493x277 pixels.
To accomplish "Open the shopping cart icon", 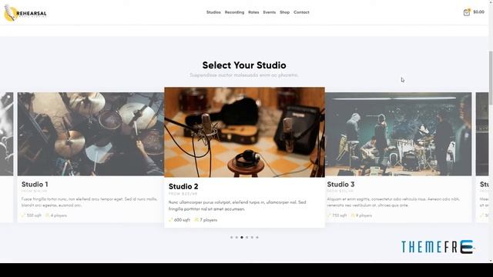I will (x=467, y=12).
